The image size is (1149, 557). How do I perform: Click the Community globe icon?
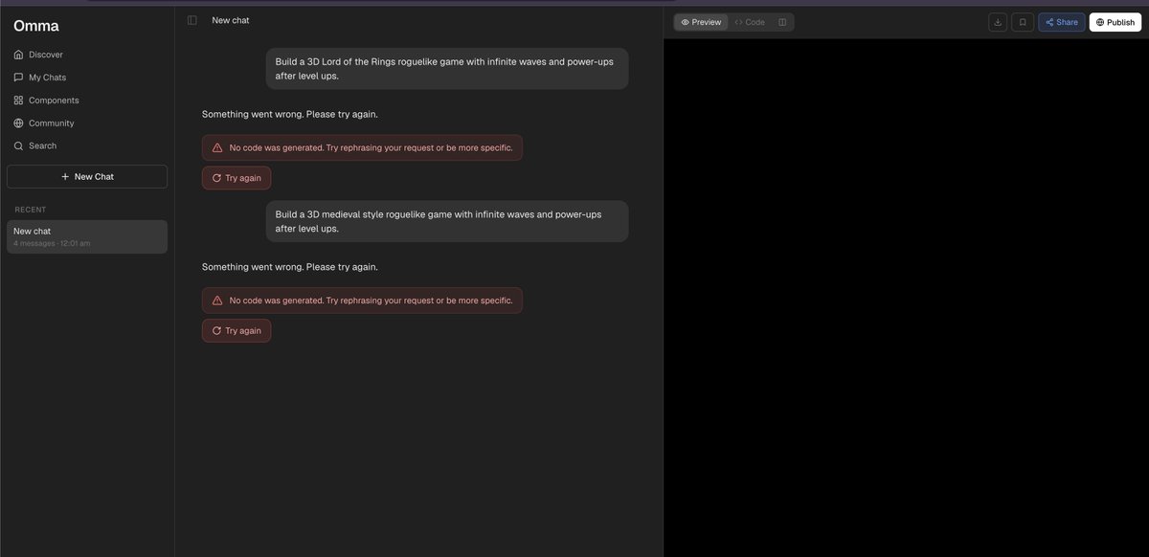tap(18, 123)
